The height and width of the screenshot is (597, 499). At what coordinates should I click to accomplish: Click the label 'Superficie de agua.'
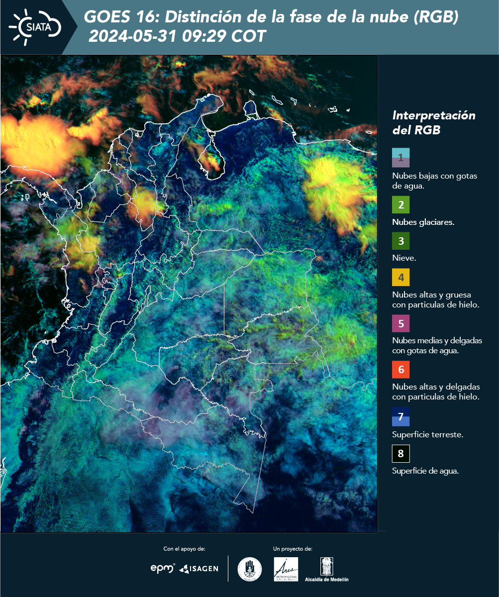425,471
